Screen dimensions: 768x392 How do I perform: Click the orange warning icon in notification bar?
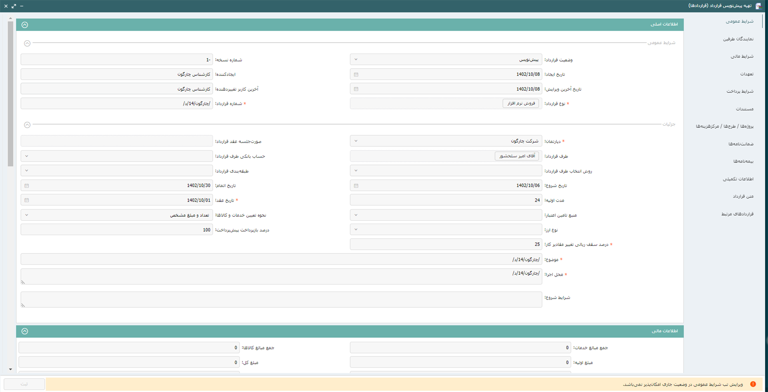753,384
